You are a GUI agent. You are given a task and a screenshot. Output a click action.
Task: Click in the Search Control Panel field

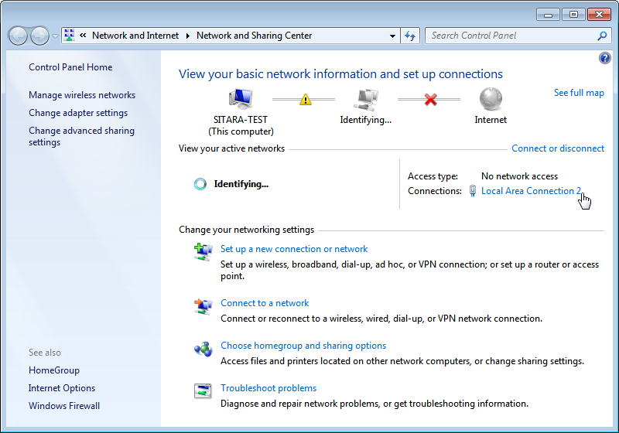[x=511, y=36]
